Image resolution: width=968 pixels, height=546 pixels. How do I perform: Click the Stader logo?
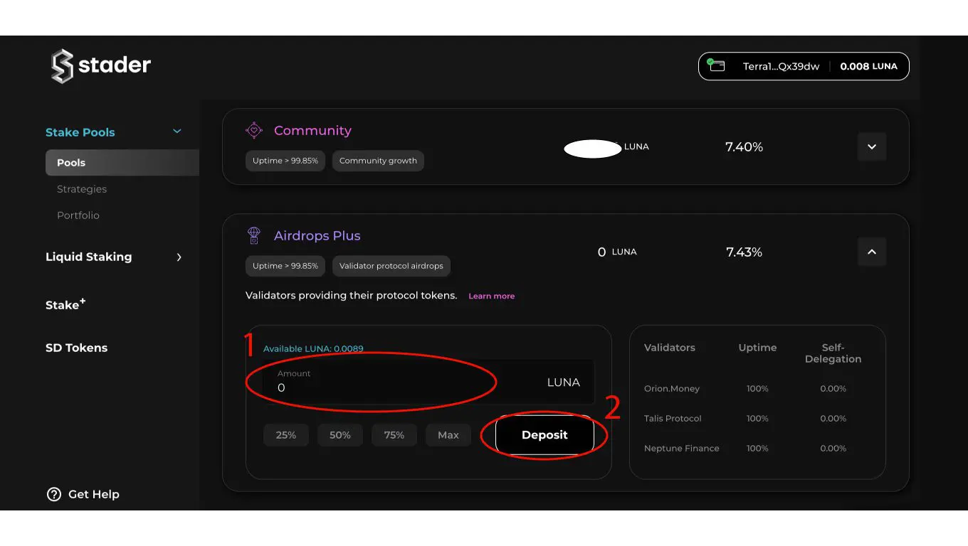[100, 66]
